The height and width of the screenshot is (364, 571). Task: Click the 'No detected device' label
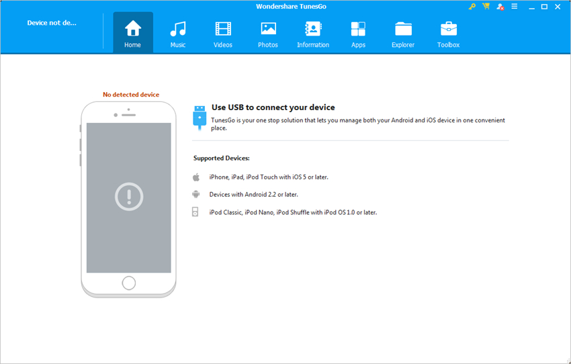pos(131,95)
